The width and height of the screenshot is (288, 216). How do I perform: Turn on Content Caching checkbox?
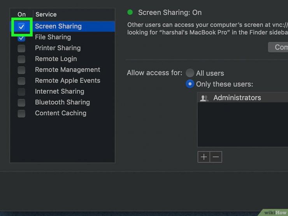(x=21, y=114)
